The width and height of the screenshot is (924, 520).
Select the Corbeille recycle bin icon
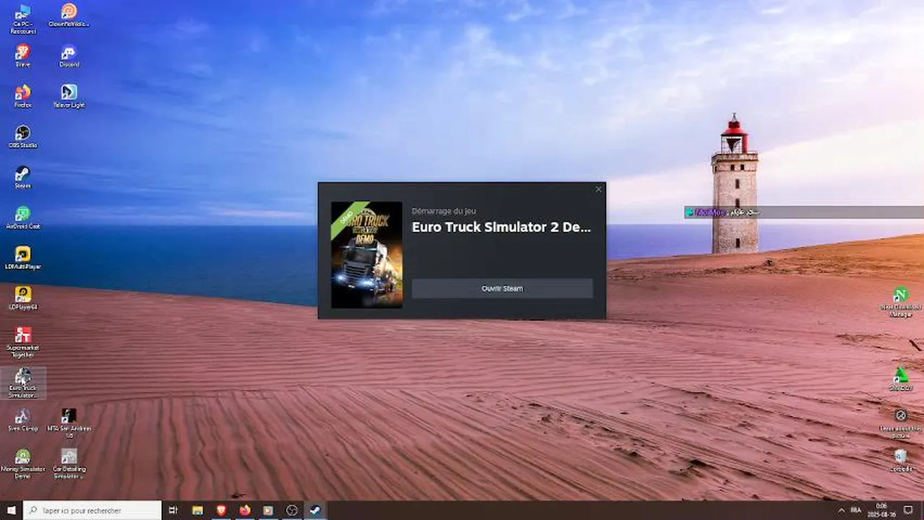900,460
